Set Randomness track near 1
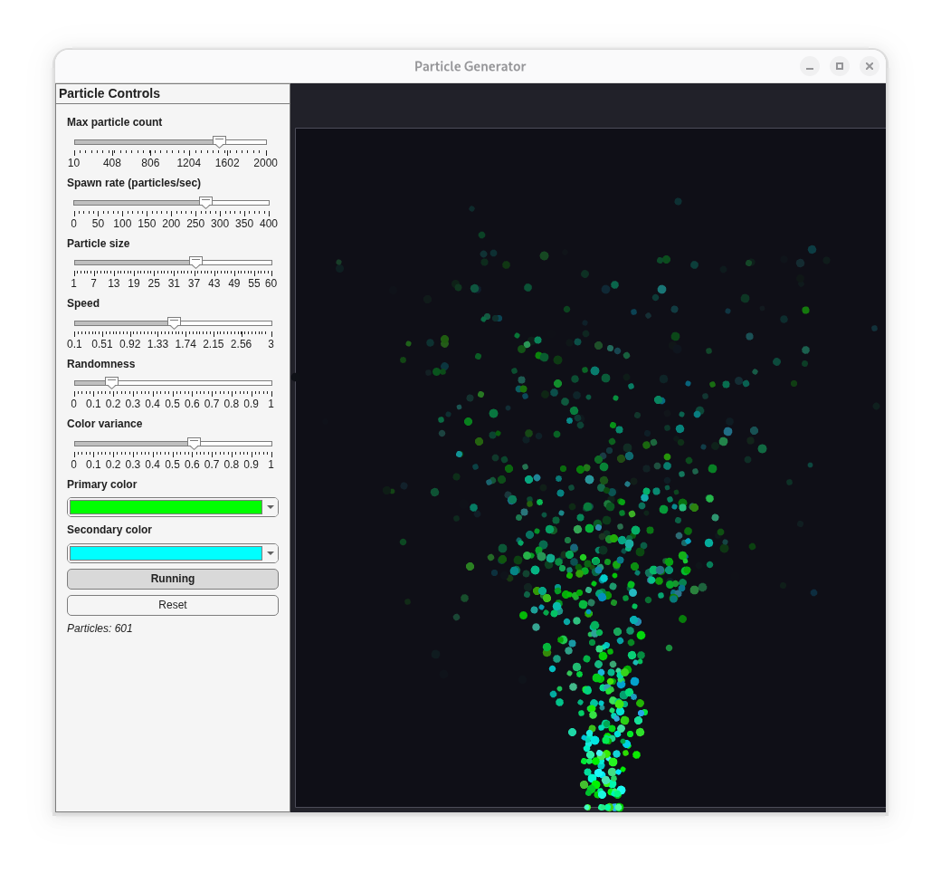The height and width of the screenshot is (873, 941). [271, 383]
